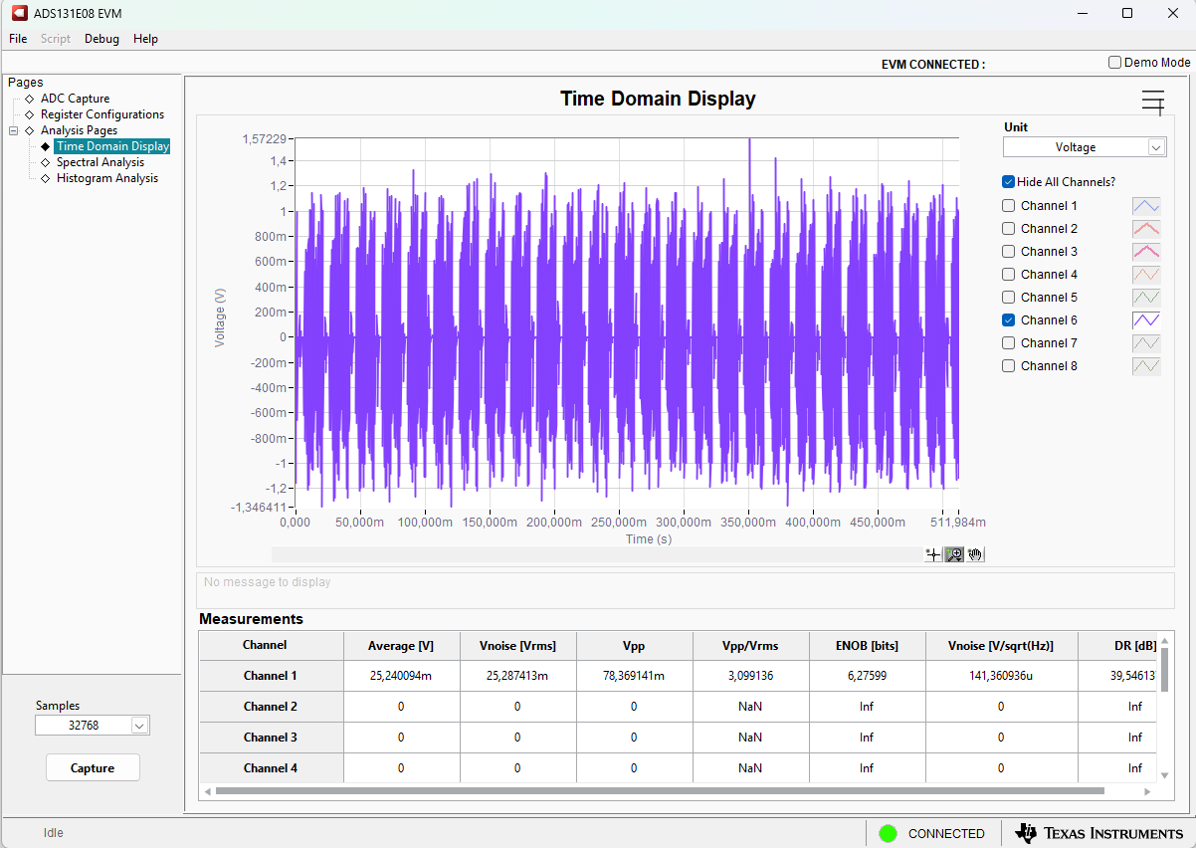Open the hamburger settings menu icon

[1153, 103]
